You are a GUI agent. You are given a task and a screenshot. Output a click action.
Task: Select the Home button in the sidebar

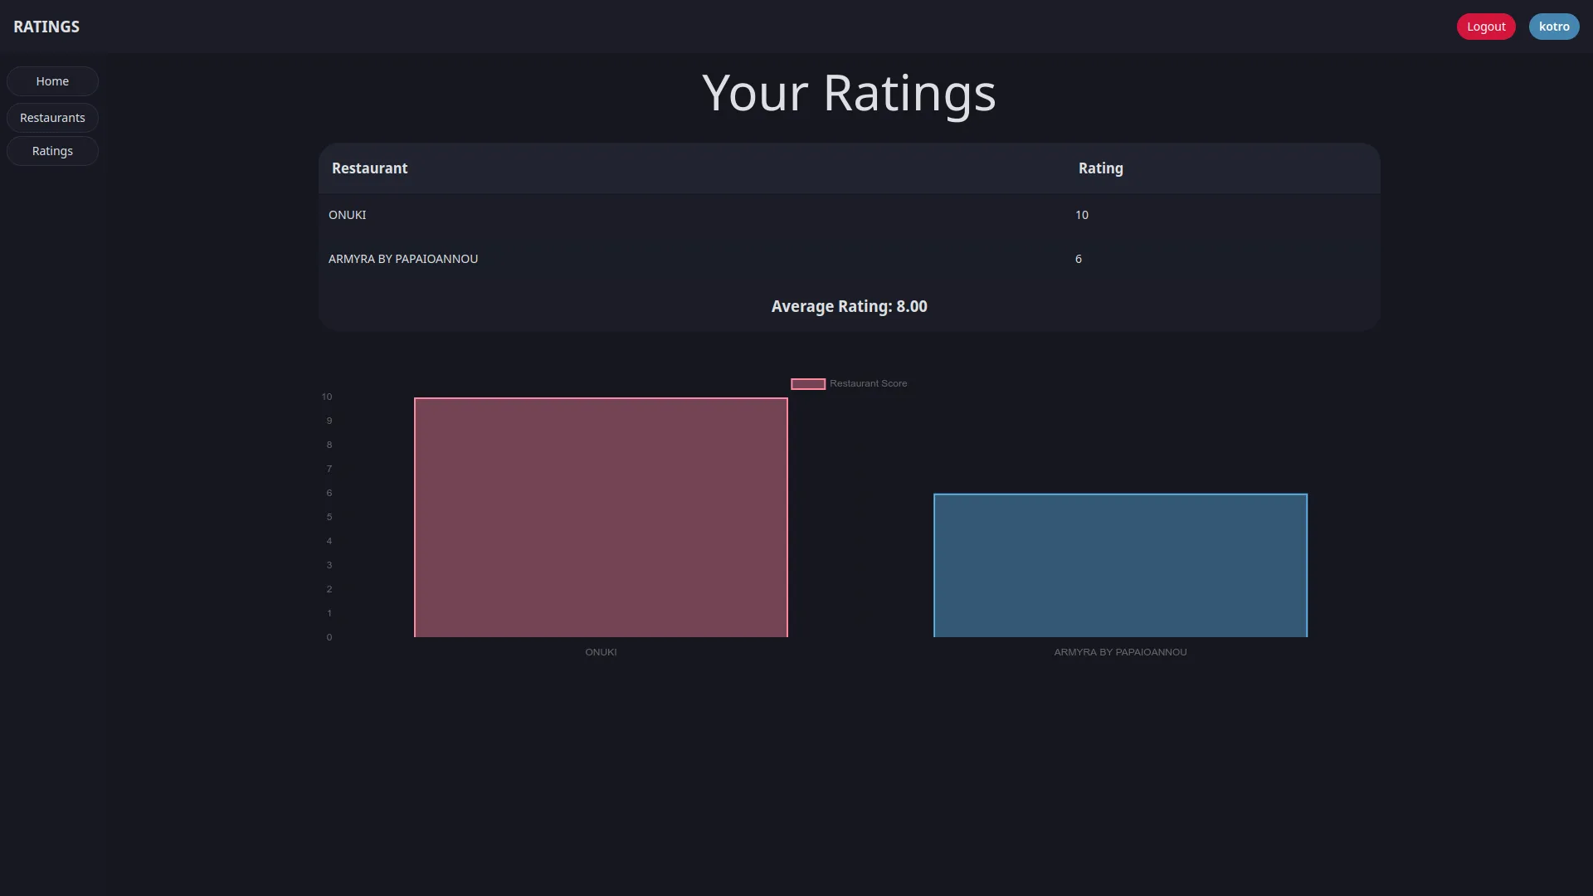[x=52, y=80]
